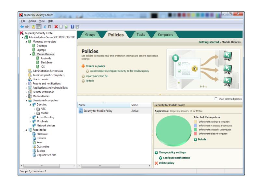Click the Tasks for specific computers icon
Image resolution: width=260 pixels, height=195 pixels.
30,75
